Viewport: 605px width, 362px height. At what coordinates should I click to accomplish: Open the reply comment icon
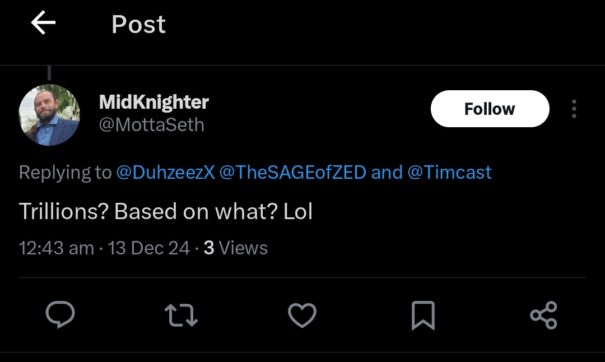click(x=60, y=314)
